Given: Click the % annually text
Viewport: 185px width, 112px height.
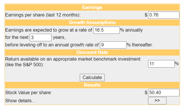Looking at the screenshot, I should pyautogui.click(x=132, y=30).
